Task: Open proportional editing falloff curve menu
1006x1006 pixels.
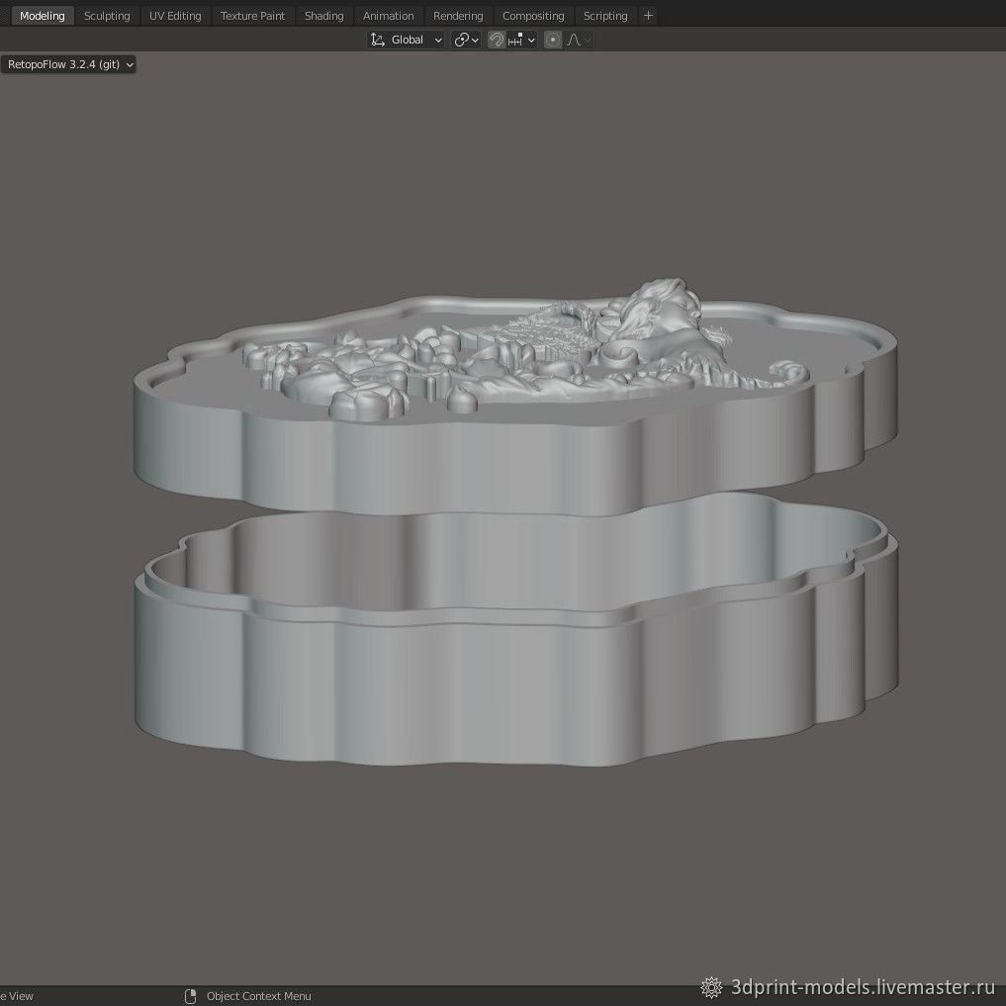Action: [578, 40]
